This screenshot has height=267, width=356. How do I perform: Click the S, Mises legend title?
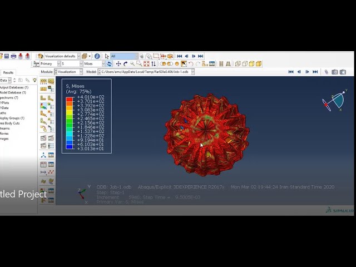pyautogui.click(x=75, y=86)
